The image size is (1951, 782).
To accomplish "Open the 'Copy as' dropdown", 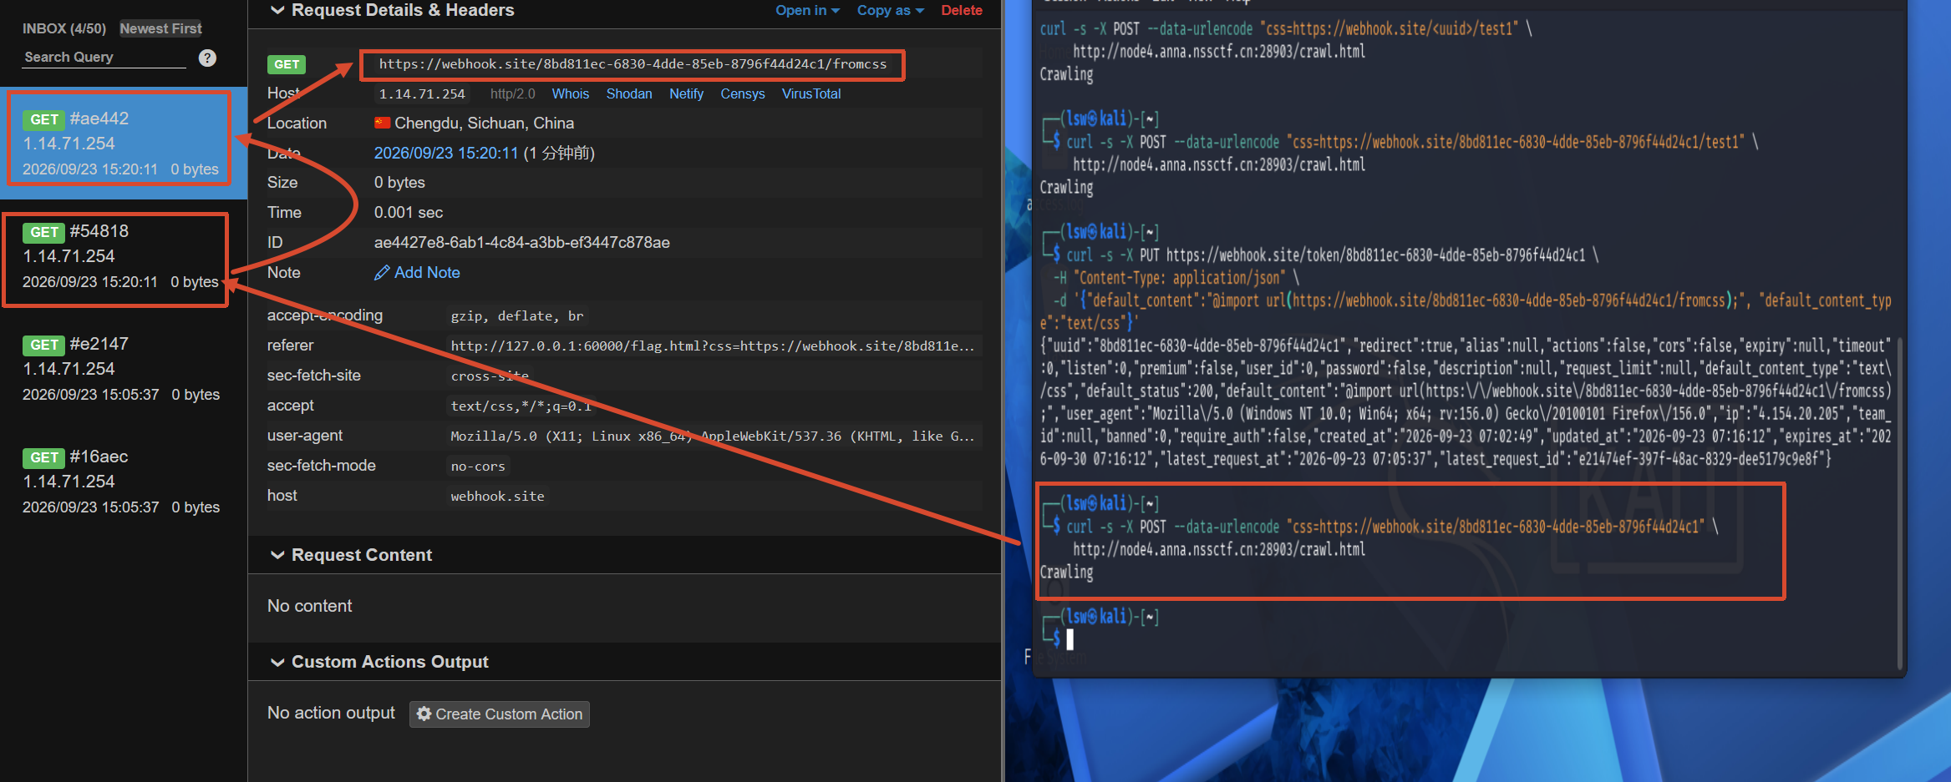I will click(890, 10).
